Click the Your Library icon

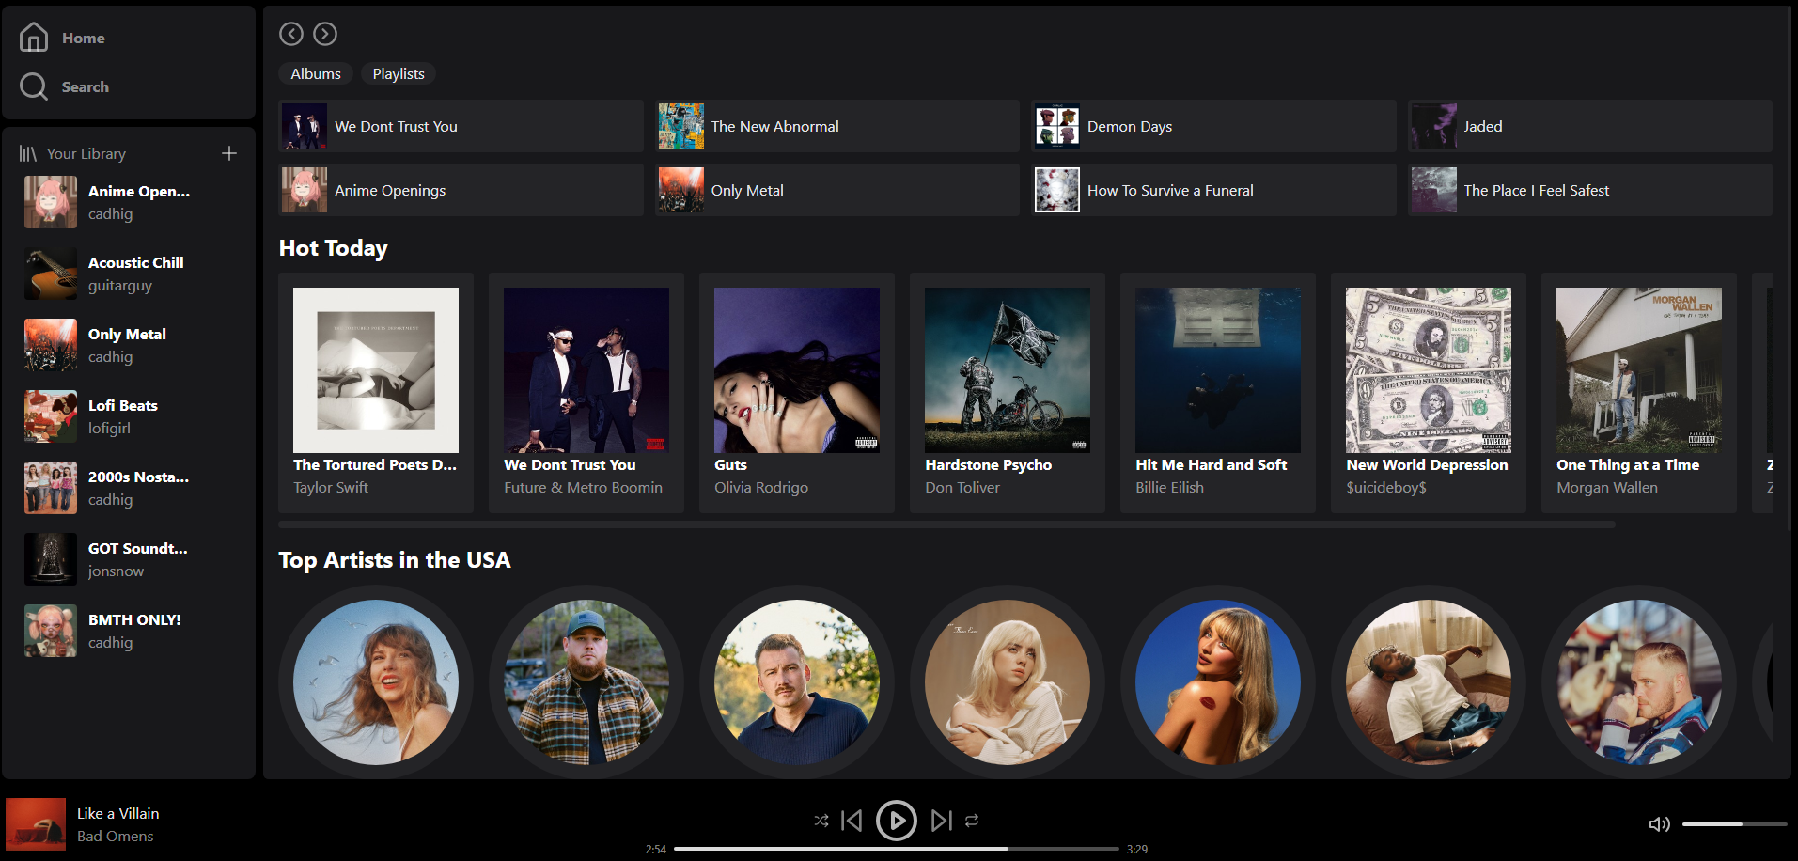28,153
